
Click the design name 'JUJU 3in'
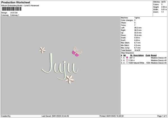pos(14,13)
